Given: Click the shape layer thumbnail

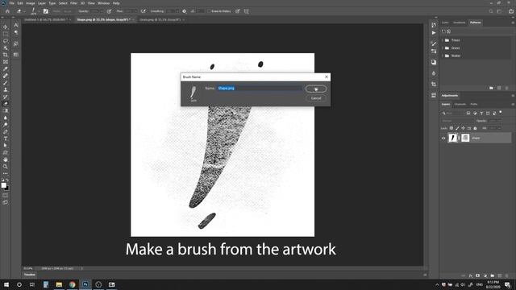Looking at the screenshot, I should click(x=453, y=138).
